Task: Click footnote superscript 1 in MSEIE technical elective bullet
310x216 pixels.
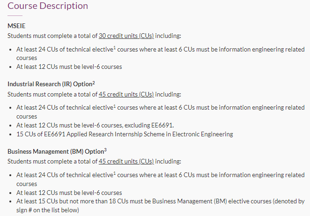Action: tap(114, 47)
